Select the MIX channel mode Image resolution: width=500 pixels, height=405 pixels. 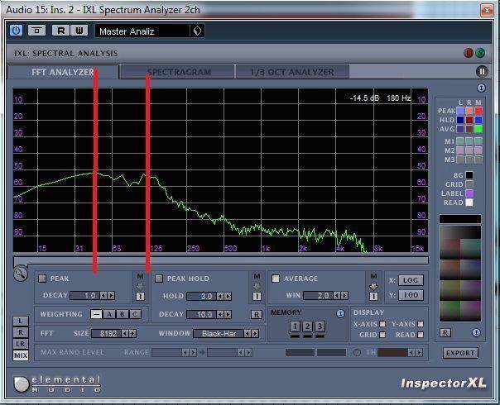[20, 355]
